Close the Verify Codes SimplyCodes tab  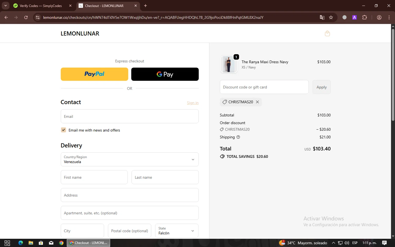70,6
